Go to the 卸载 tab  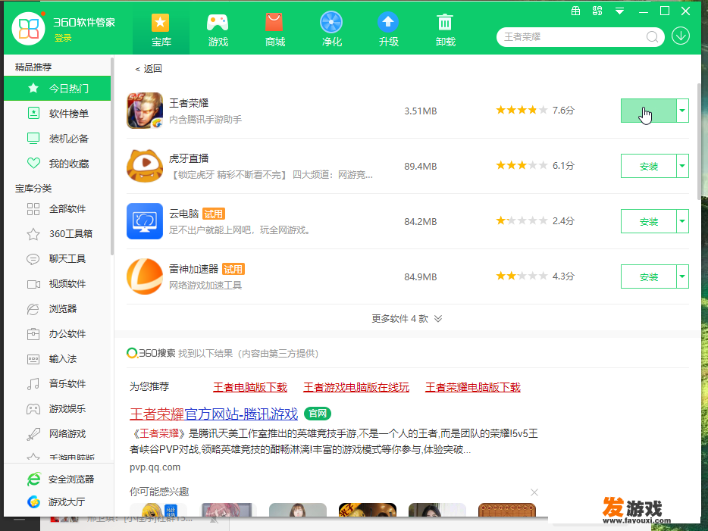click(x=445, y=30)
